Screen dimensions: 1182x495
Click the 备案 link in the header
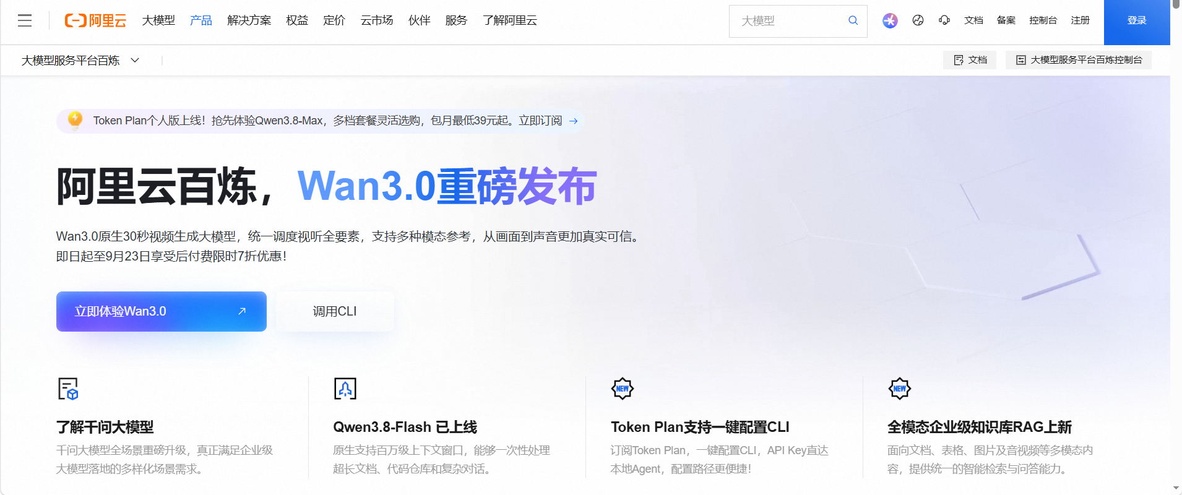(1006, 20)
